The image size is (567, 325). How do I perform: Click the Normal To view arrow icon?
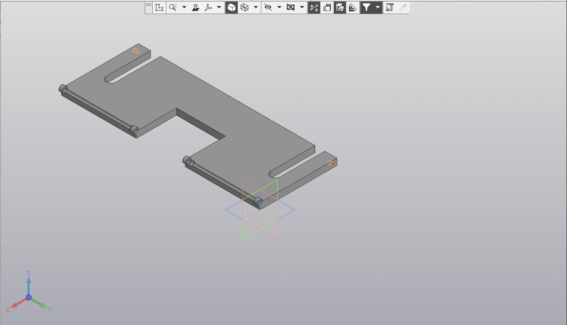[x=195, y=7]
